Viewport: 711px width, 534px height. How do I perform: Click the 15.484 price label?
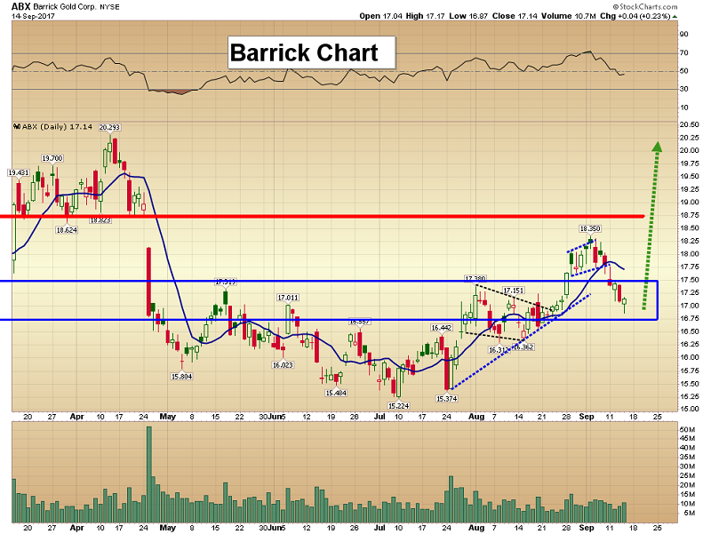336,393
